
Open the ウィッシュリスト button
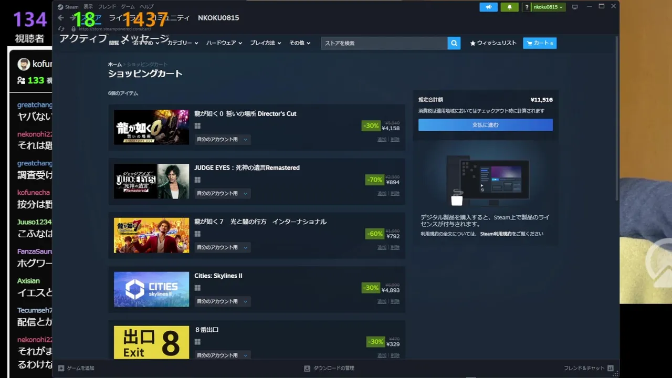493,43
